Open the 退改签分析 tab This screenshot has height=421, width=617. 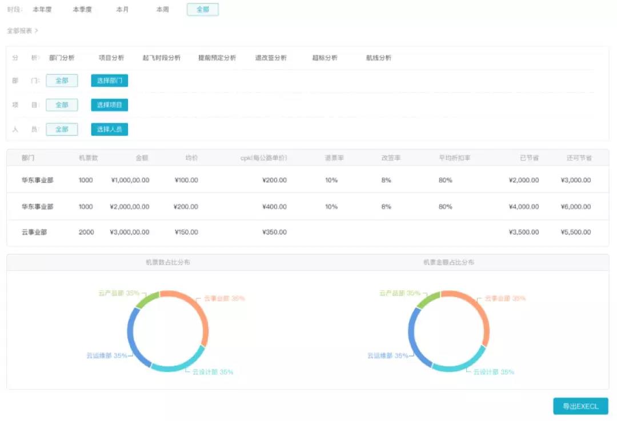(271, 58)
